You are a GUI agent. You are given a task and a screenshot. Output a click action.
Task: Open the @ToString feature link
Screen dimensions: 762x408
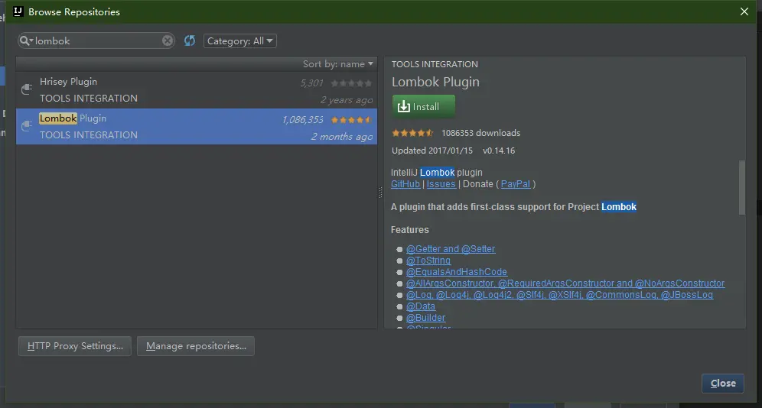coord(428,261)
